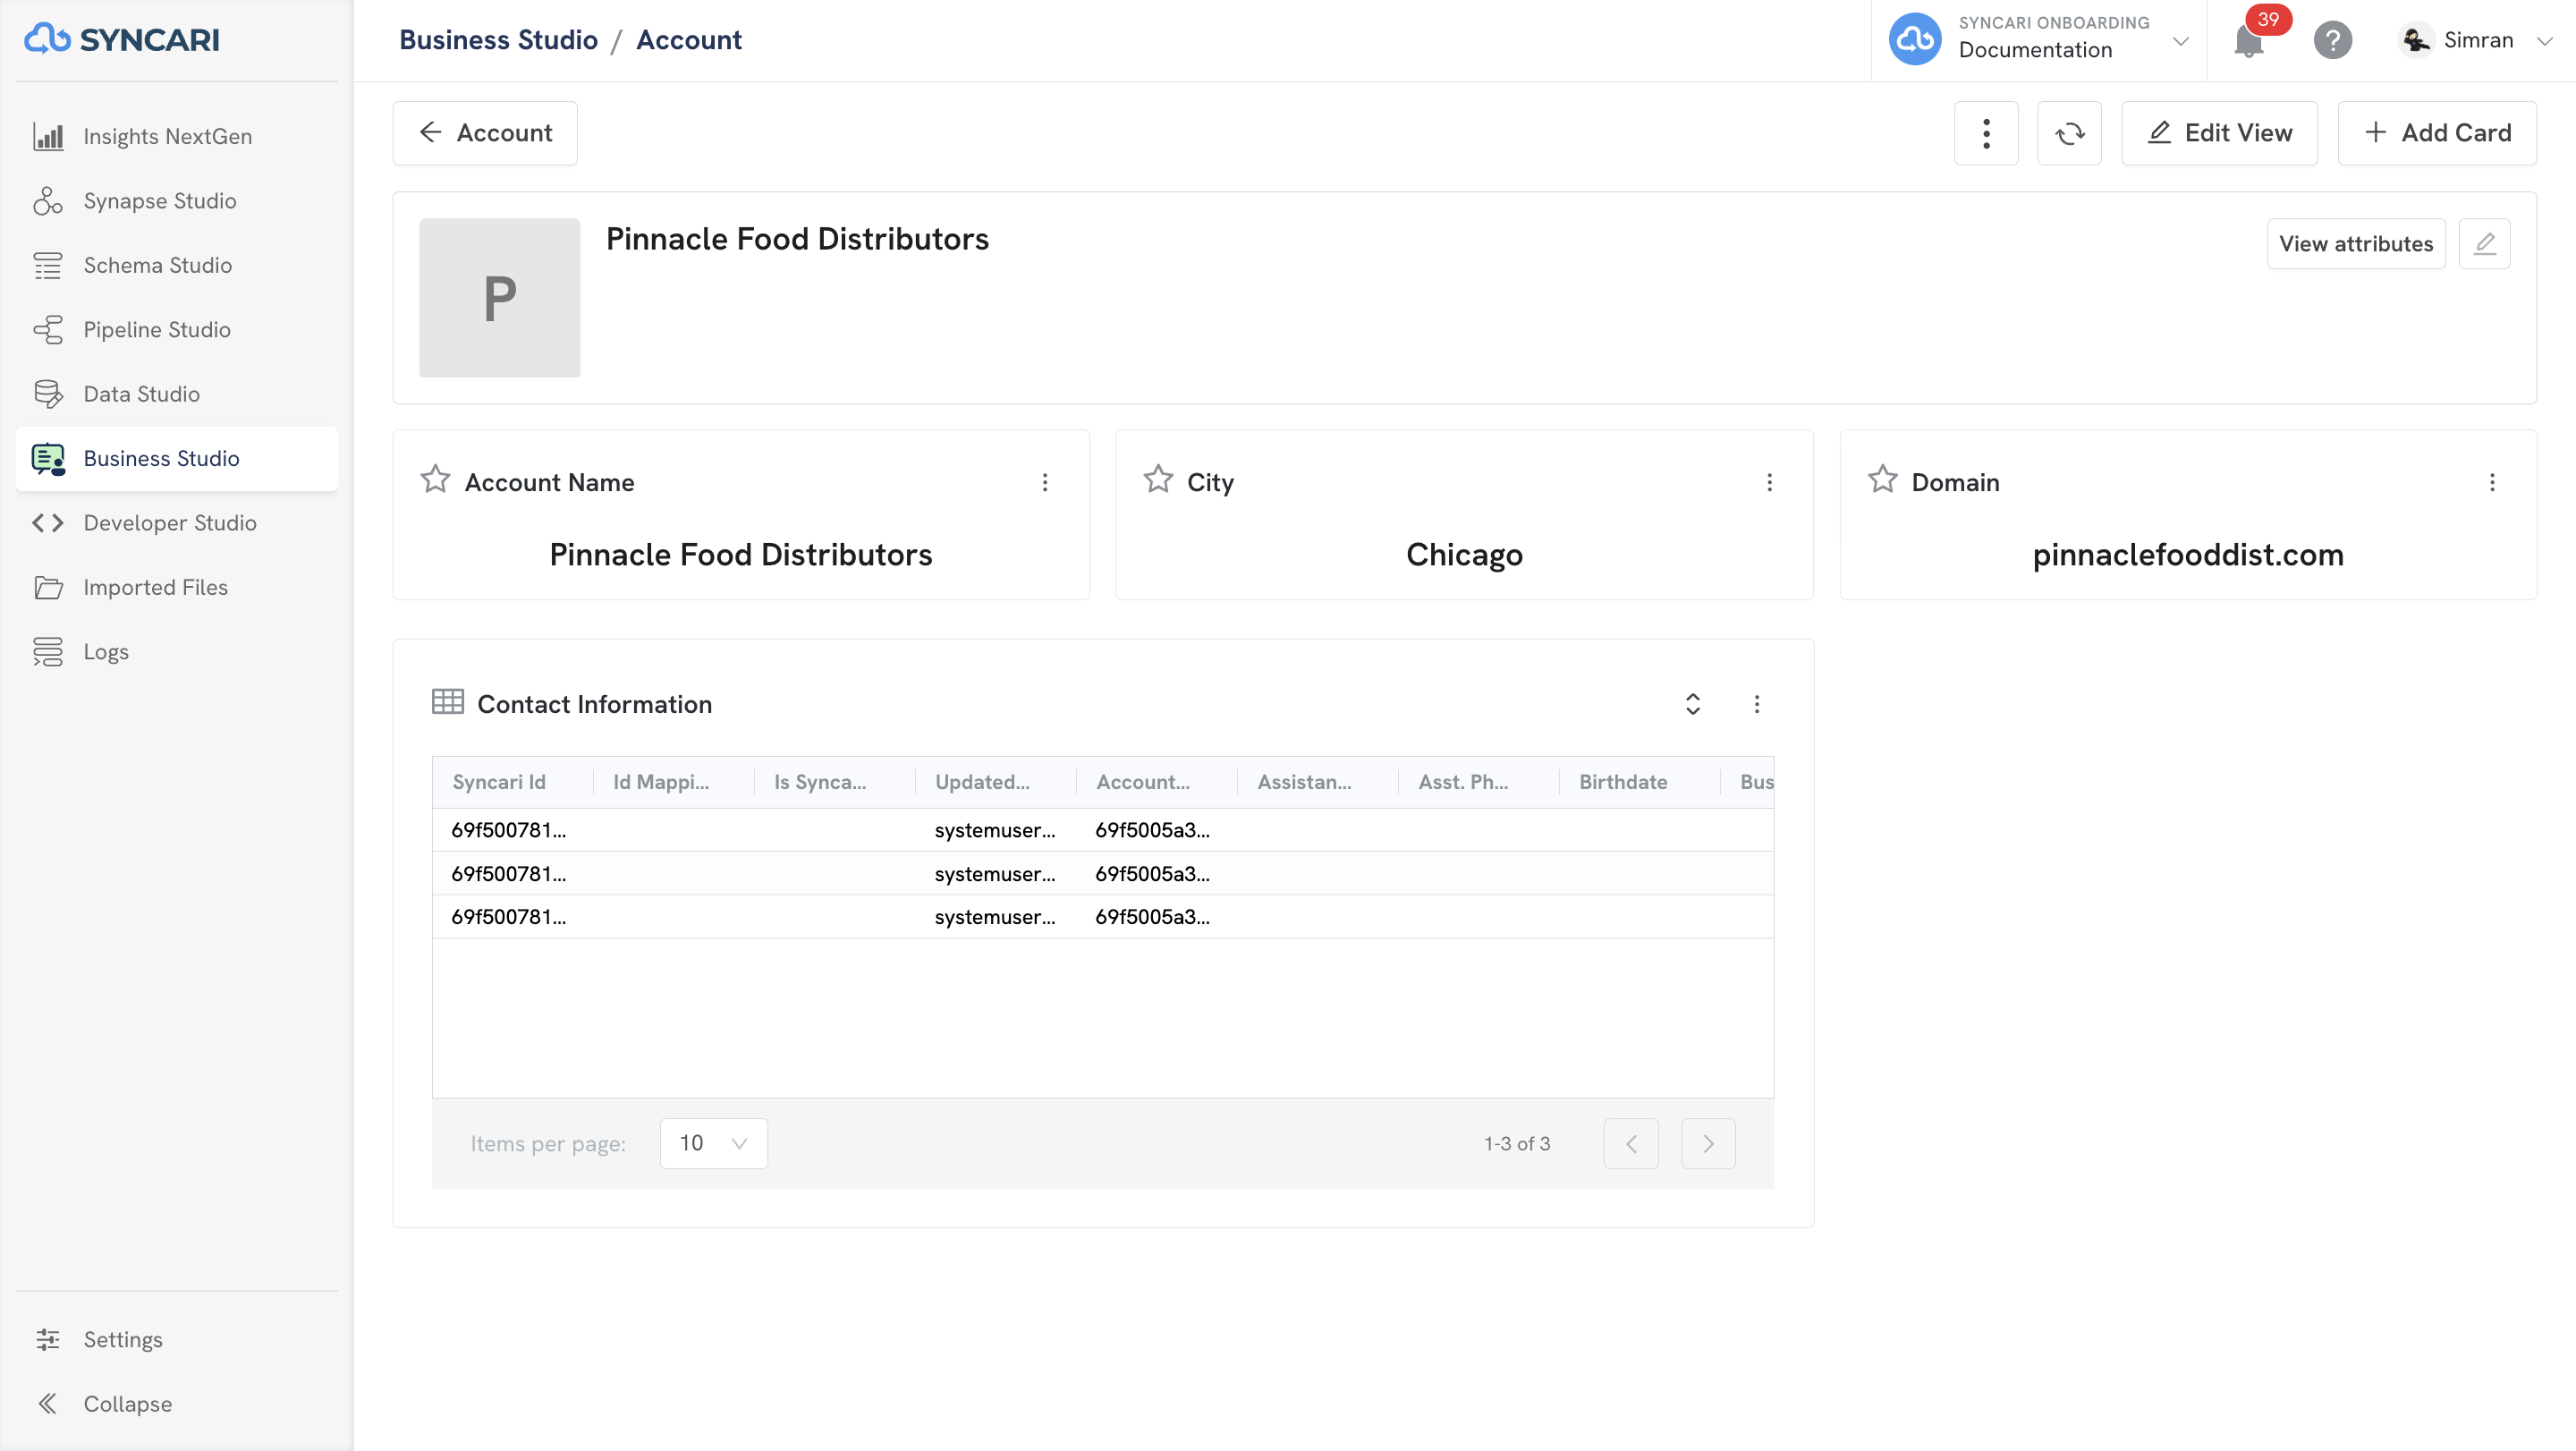The width and height of the screenshot is (2576, 1451).
Task: Click the Account breadcrumb link
Action: (x=689, y=40)
